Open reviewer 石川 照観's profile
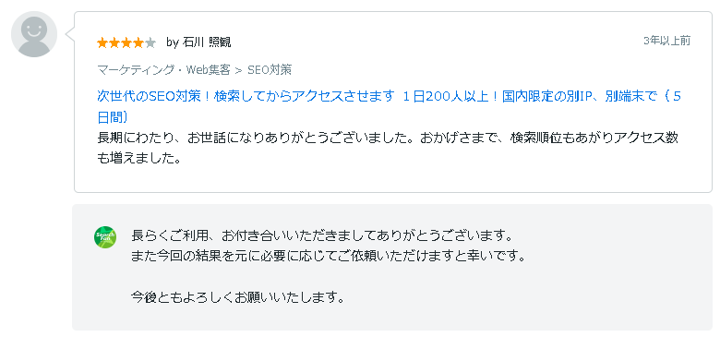 [x=207, y=42]
